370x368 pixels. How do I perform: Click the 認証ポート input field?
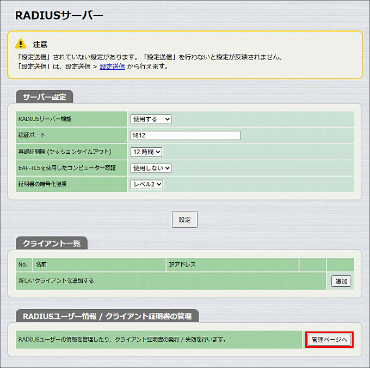pos(186,135)
